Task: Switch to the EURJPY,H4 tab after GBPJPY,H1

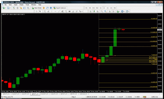Action: tap(16, 94)
